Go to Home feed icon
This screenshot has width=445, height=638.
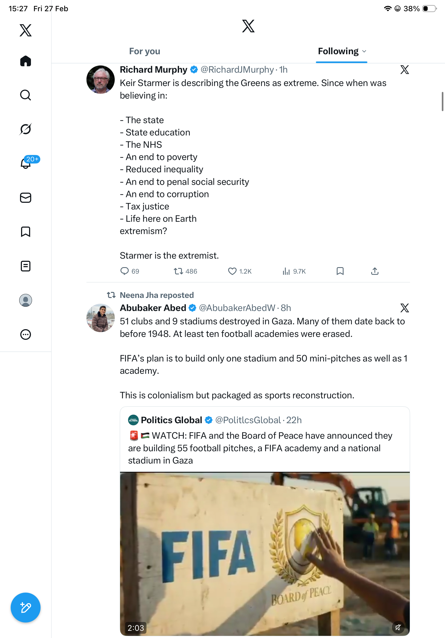pos(26,61)
